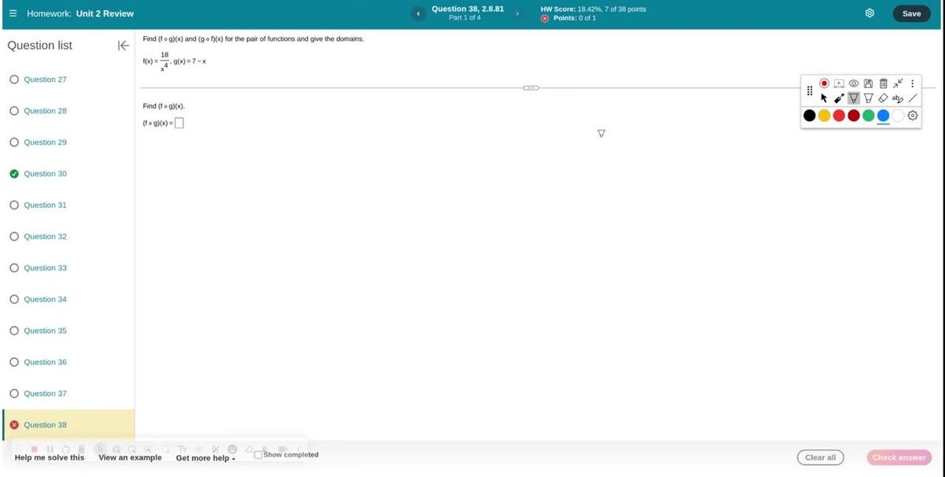Viewport: 945px width, 477px height.
Task: Select the straight line drawing tool
Action: (x=913, y=98)
